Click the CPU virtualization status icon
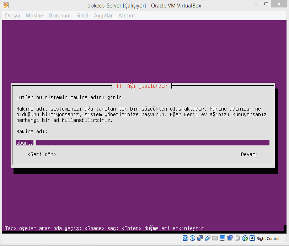This screenshot has width=289, height=246. (237, 238)
